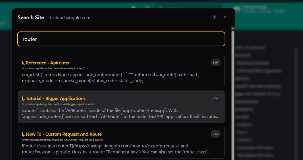Click the 7.53 score badge
The height and width of the screenshot is (160, 303).
[x=215, y=98]
